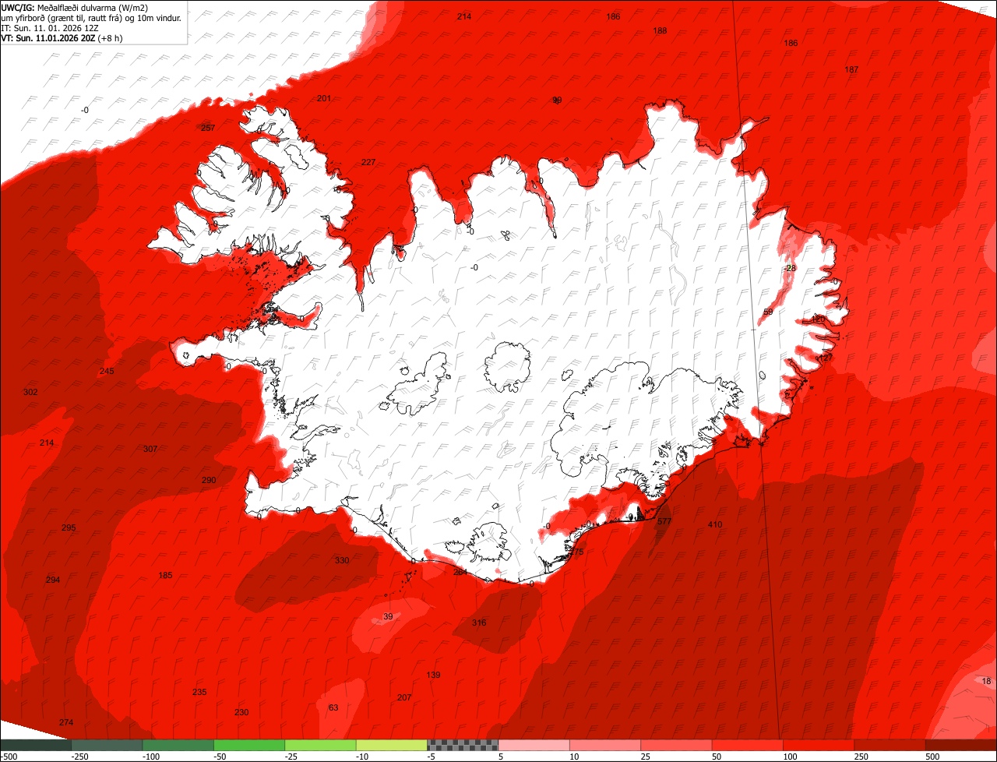Click the map value 294
997x762 pixels.
(x=53, y=580)
